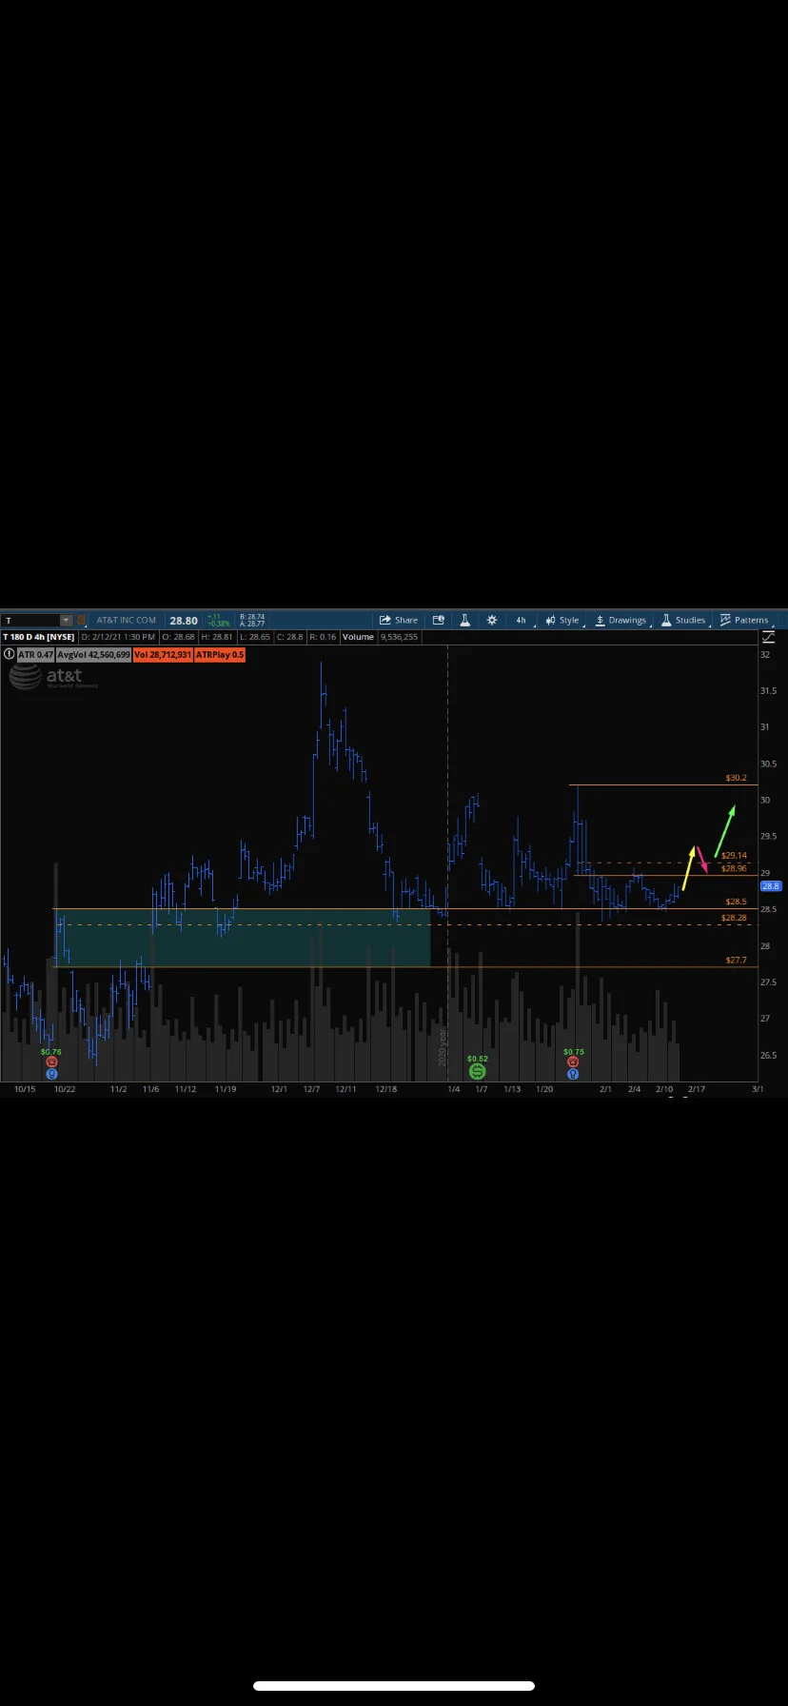Click the $27.7 price level label
This screenshot has width=788, height=1706.
coord(736,961)
